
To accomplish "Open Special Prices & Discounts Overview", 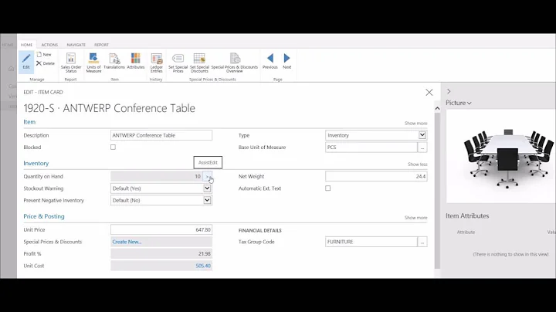I will point(235,63).
